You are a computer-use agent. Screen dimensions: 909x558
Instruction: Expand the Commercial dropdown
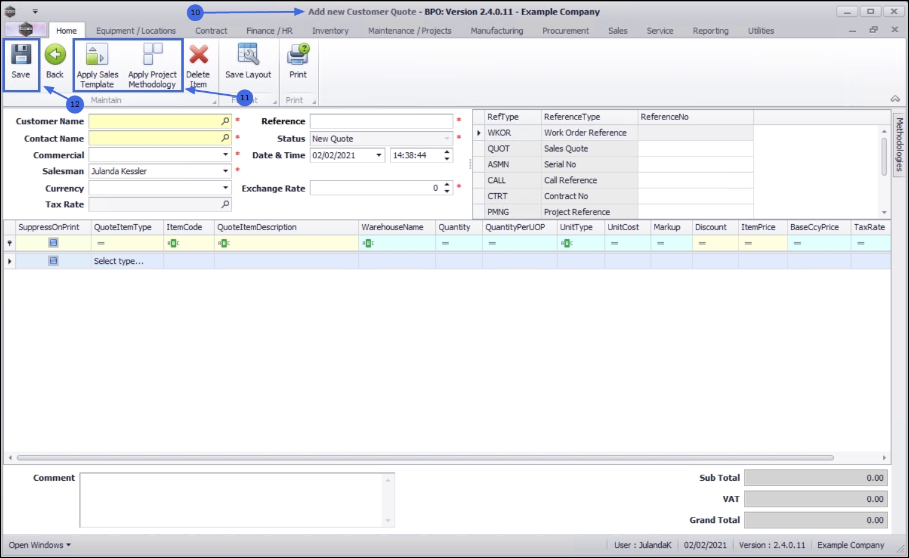pos(225,155)
